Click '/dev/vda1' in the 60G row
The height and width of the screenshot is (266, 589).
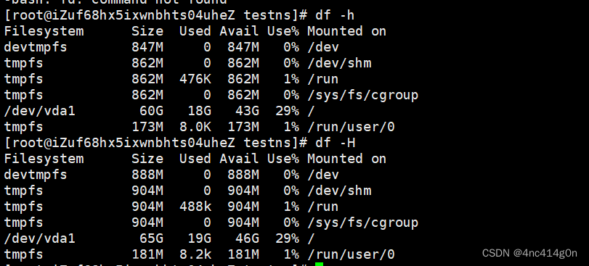tap(39, 111)
